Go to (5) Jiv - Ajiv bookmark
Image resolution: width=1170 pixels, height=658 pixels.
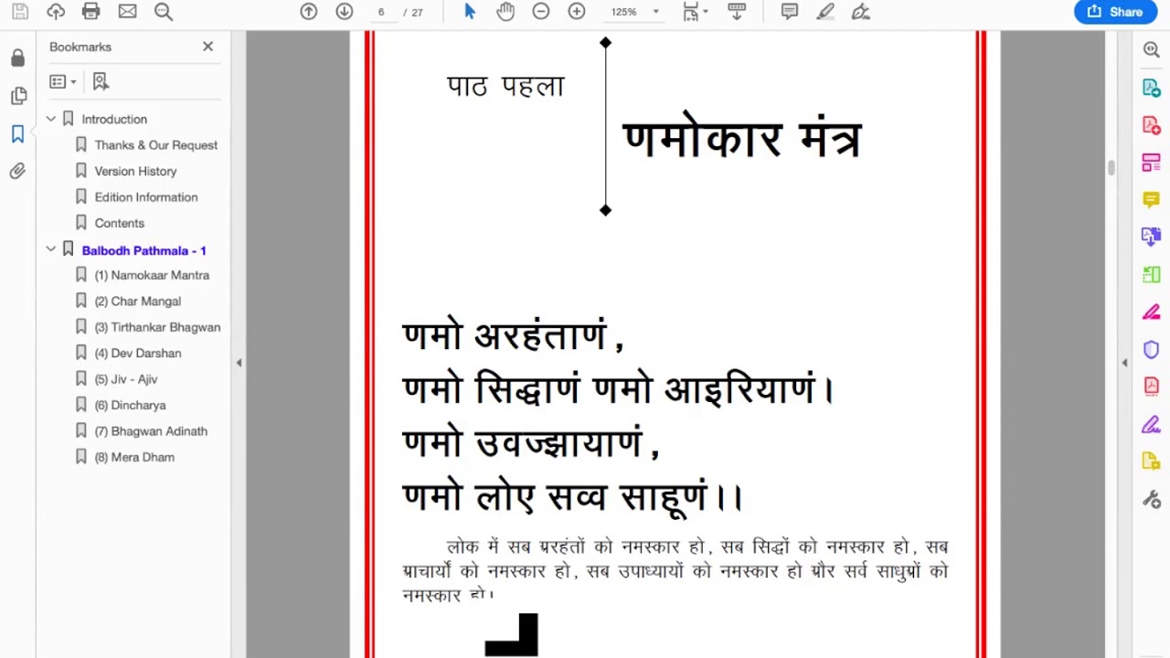pyautogui.click(x=126, y=379)
